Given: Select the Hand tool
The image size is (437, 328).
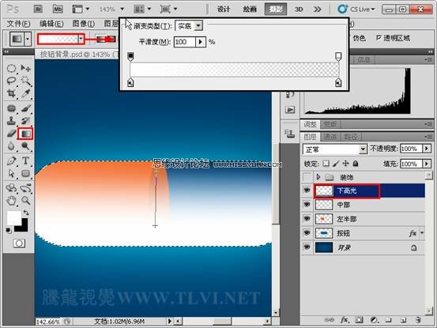Looking at the screenshot, I should [x=11, y=201].
